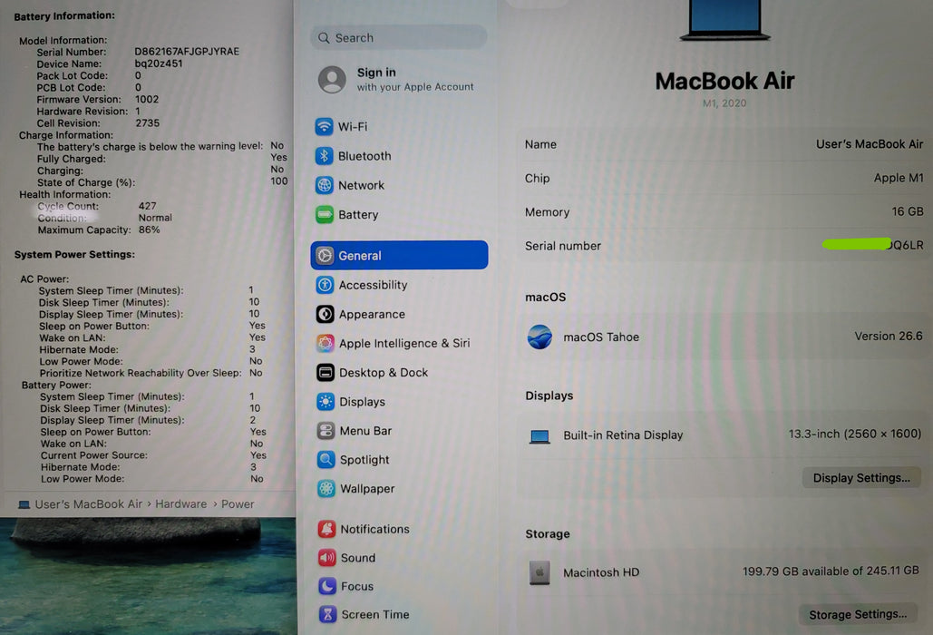Click the State of Charge value 100

pos(278,181)
